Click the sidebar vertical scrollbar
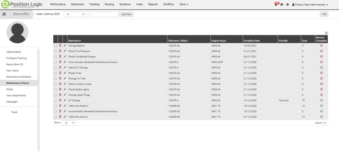This screenshot has height=154, width=339. coord(39,100)
